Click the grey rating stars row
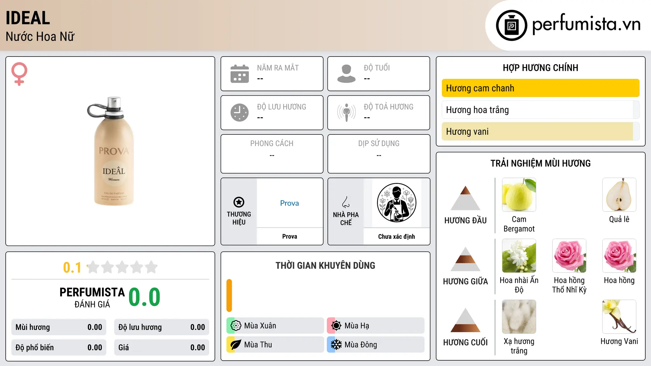The width and height of the screenshot is (651, 366). 122,267
